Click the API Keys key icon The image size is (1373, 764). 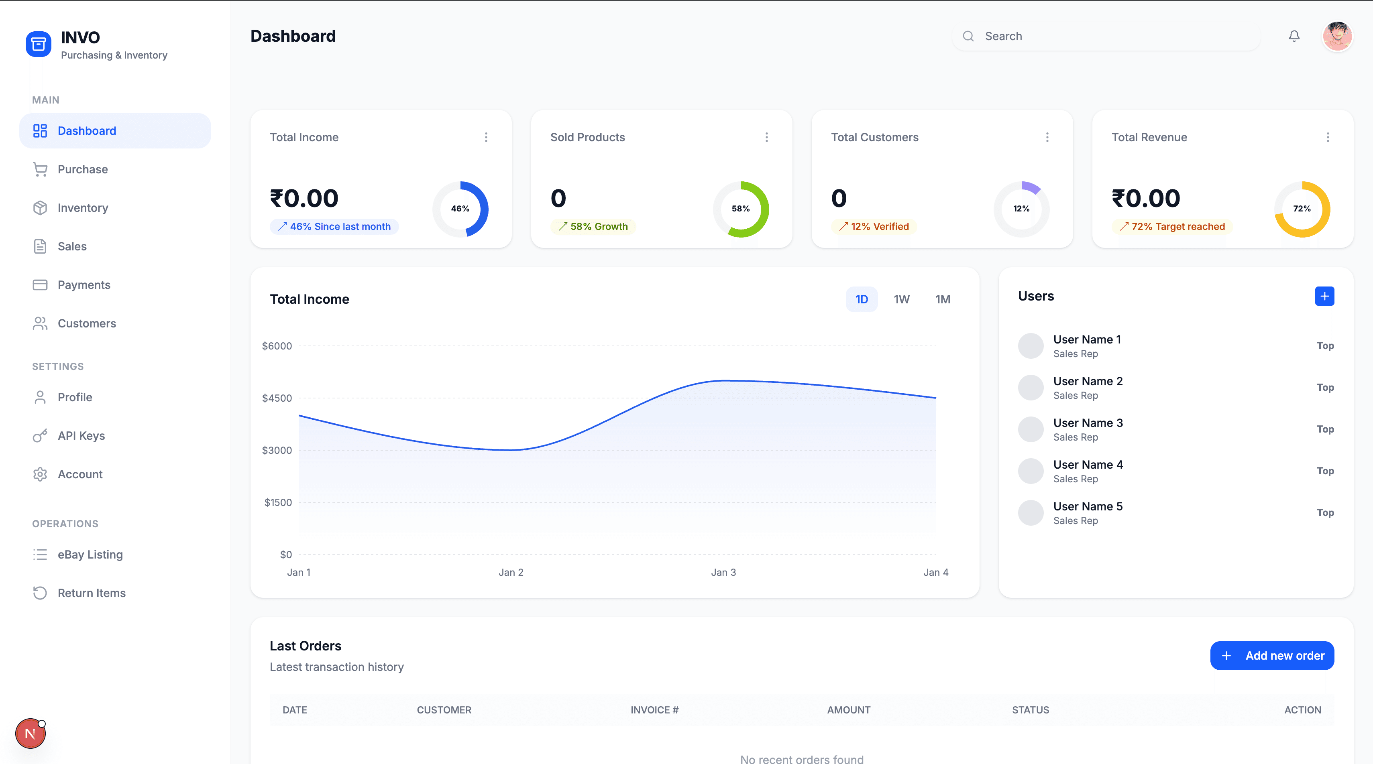(x=40, y=436)
